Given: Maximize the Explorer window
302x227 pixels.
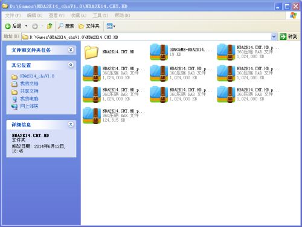Looking at the screenshot, I should click(x=287, y=6).
